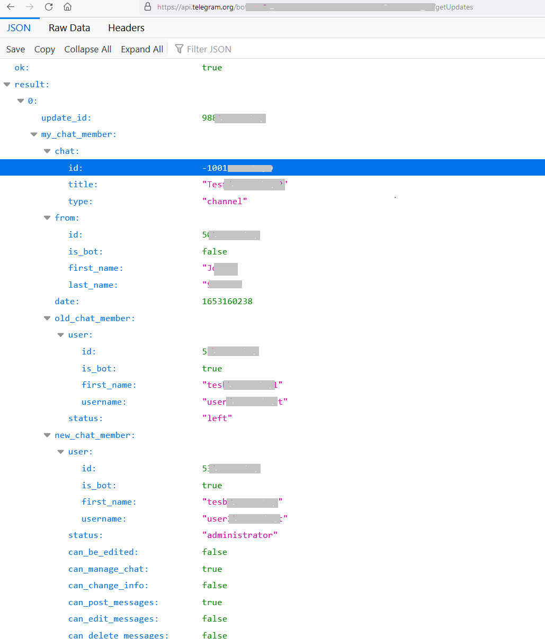Save the JSON response
Viewport: 545px width, 639px height.
15,49
